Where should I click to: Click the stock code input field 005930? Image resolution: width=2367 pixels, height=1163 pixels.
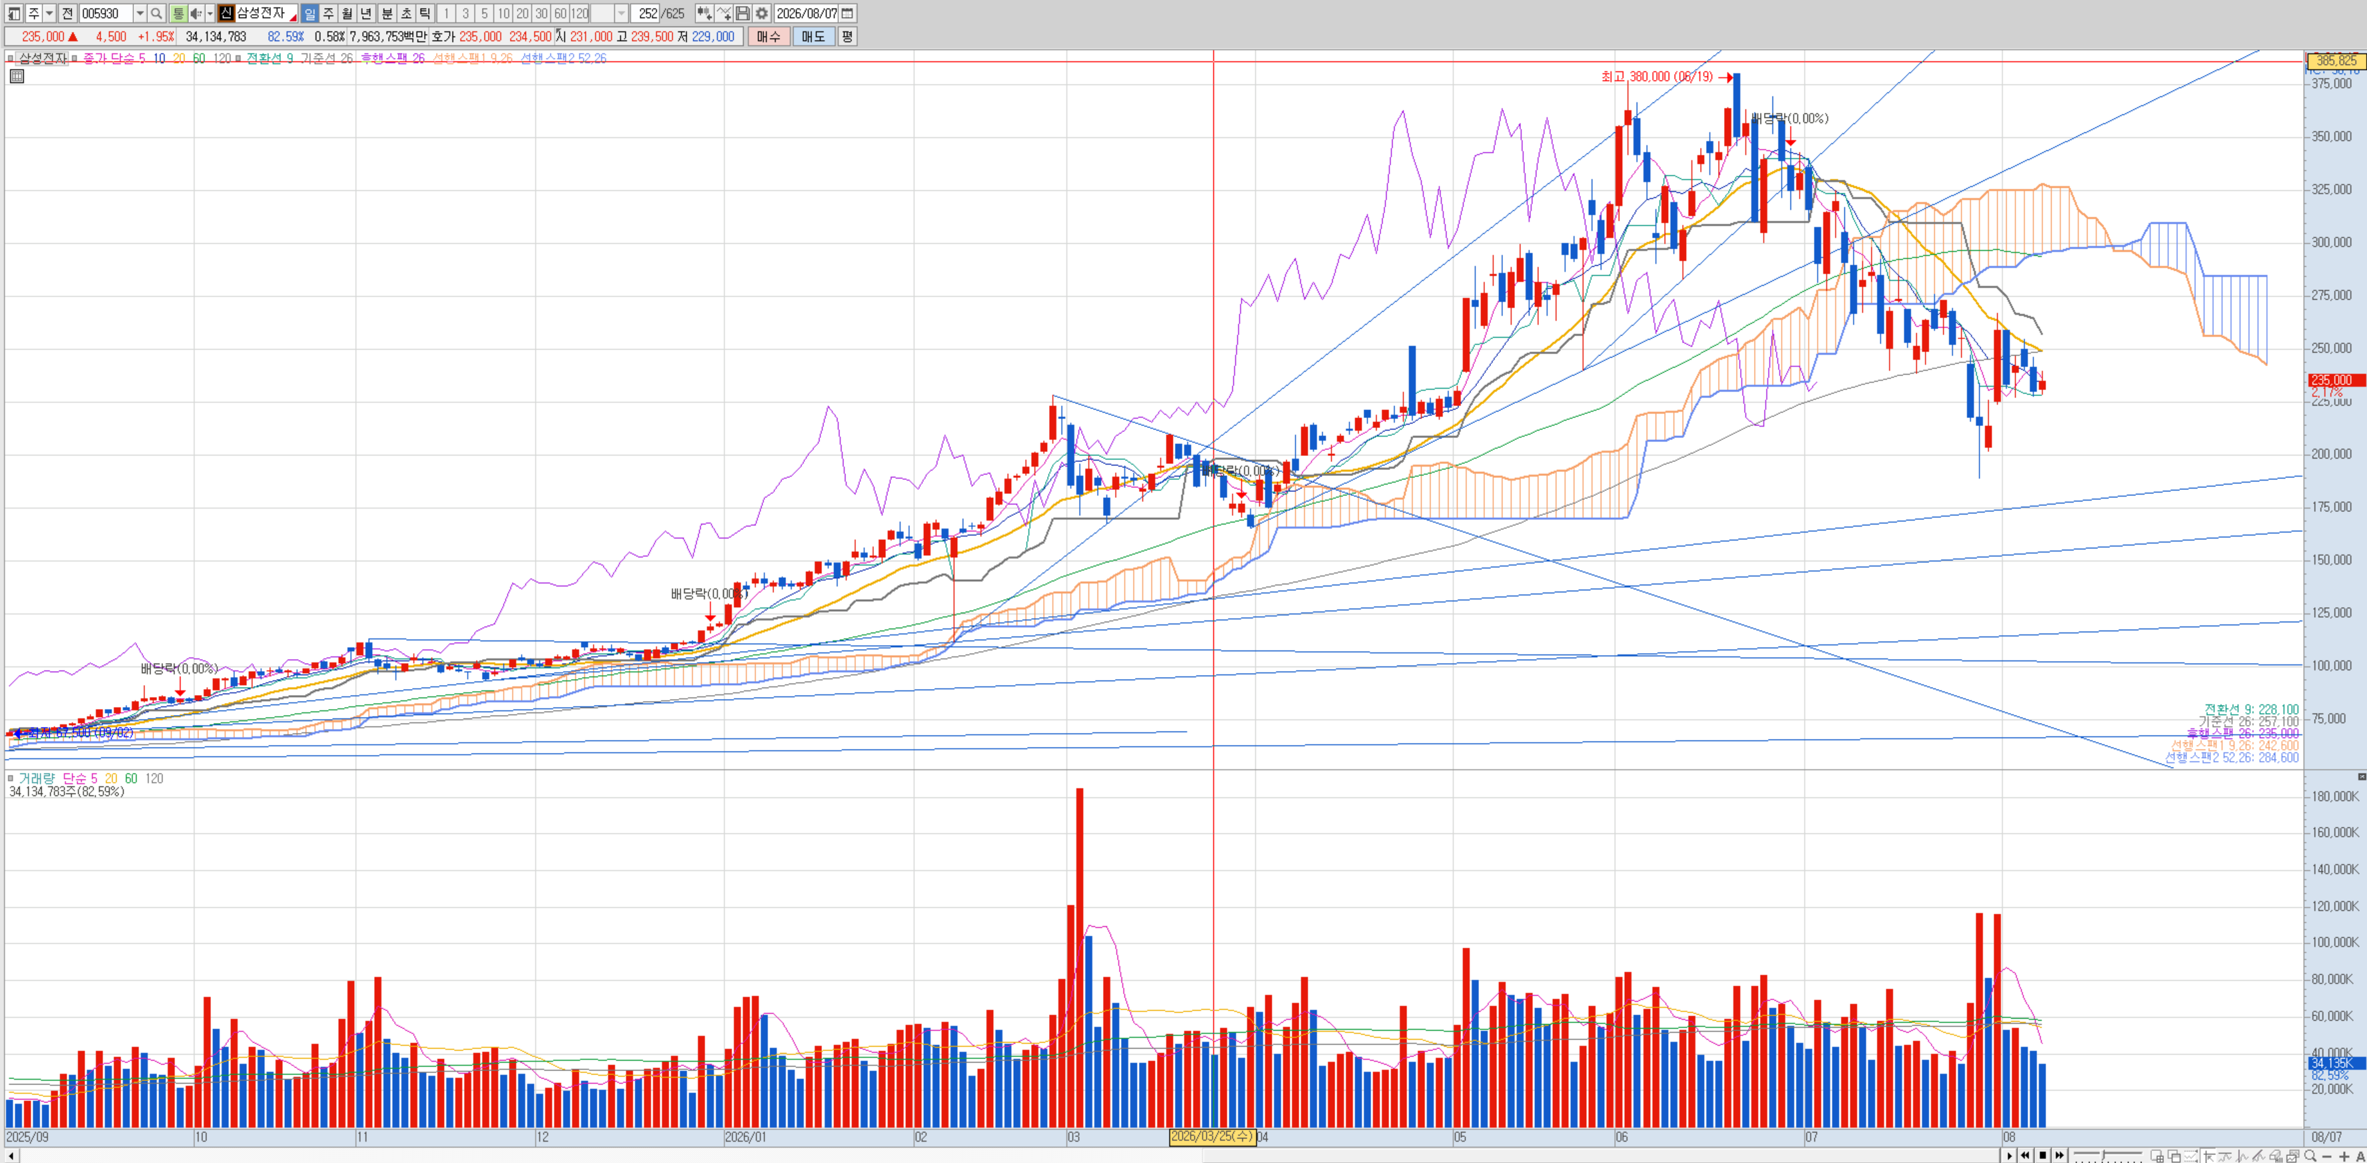click(x=106, y=13)
